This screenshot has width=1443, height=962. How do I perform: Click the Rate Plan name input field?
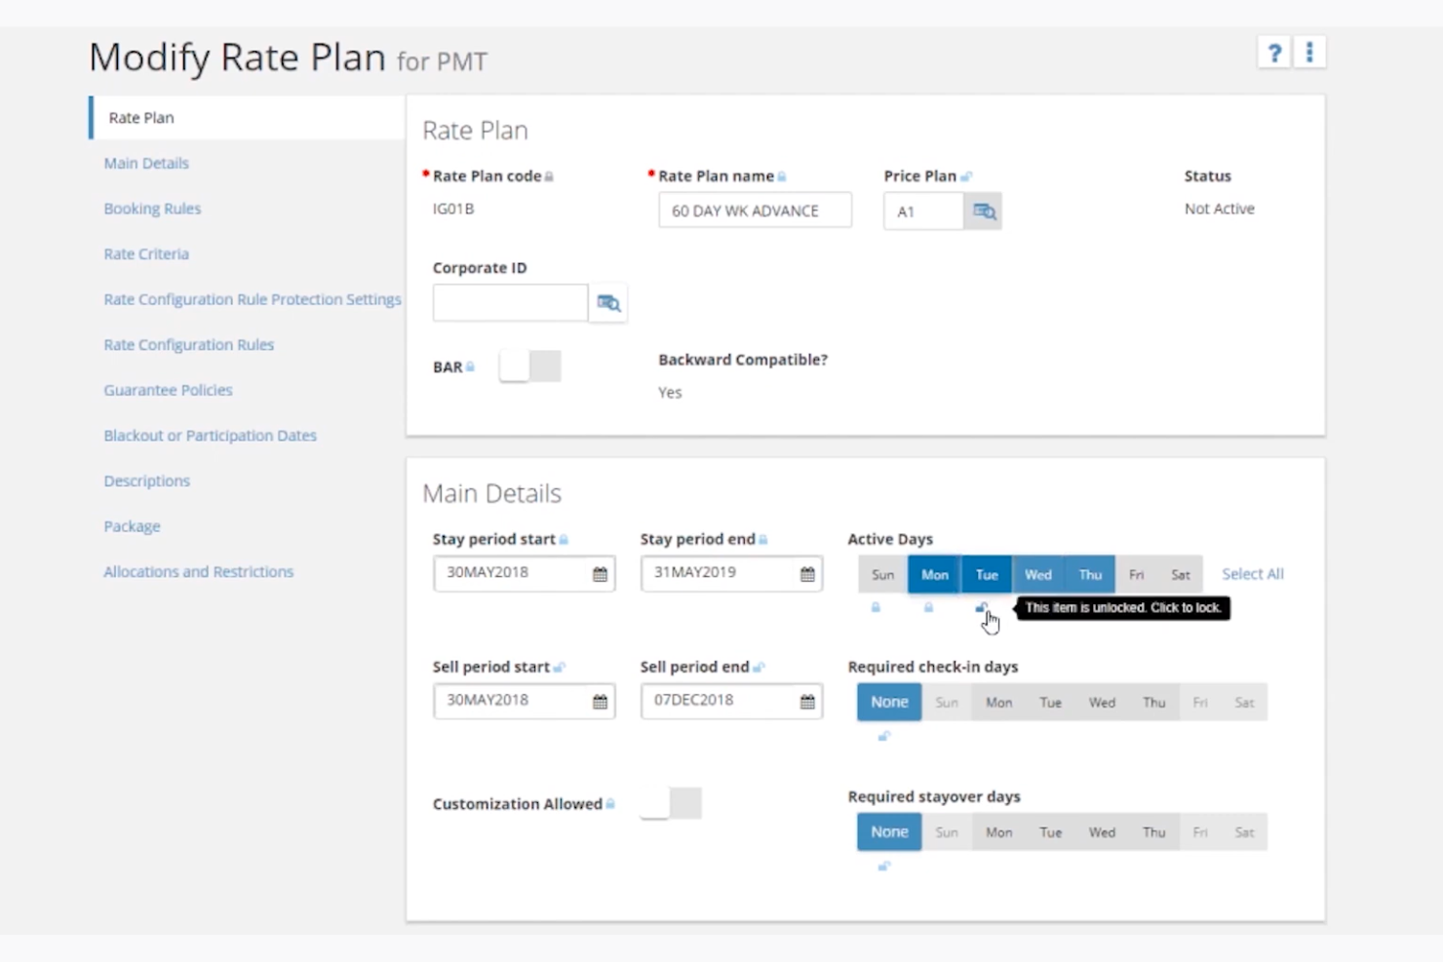pyautogui.click(x=755, y=211)
